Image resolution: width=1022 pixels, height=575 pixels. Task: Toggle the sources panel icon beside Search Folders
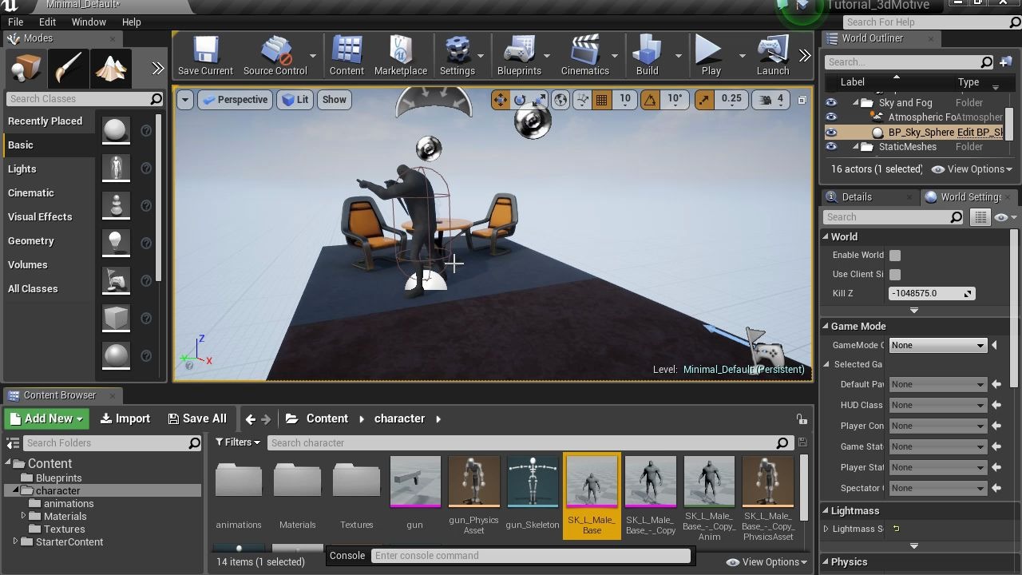[13, 443]
